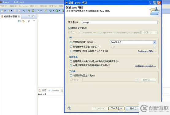170x115 pixels.
Task: Open the New wizard dropdown arrow
Action: click(x=5, y=11)
